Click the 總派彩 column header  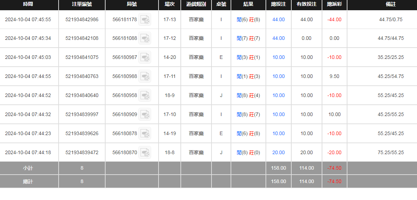(334, 4)
